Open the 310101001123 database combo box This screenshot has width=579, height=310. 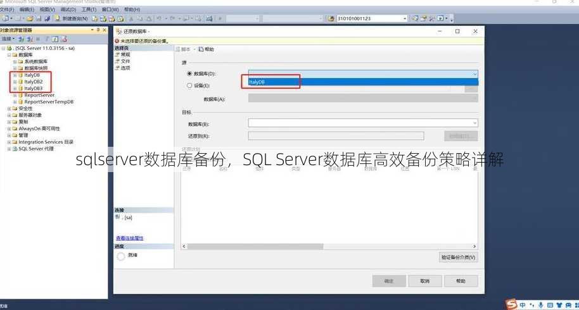371,18
